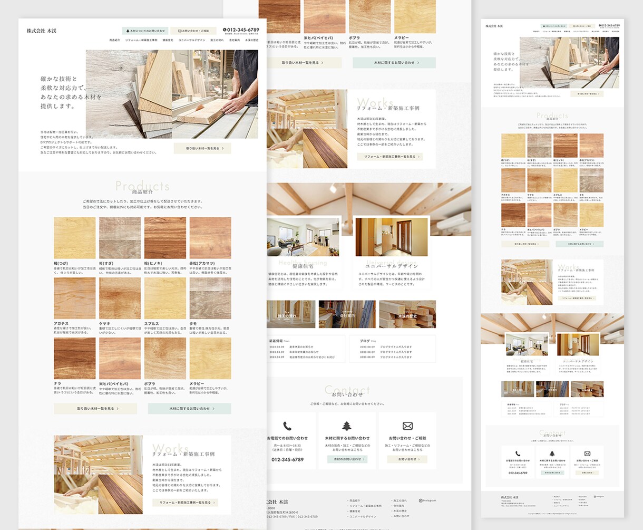Click the hero woodworking photo on the right page

(x=569, y=62)
